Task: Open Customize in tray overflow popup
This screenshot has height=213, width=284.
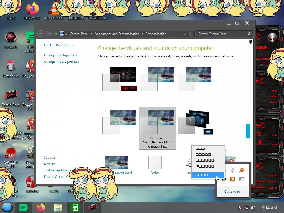Action: 233,192
